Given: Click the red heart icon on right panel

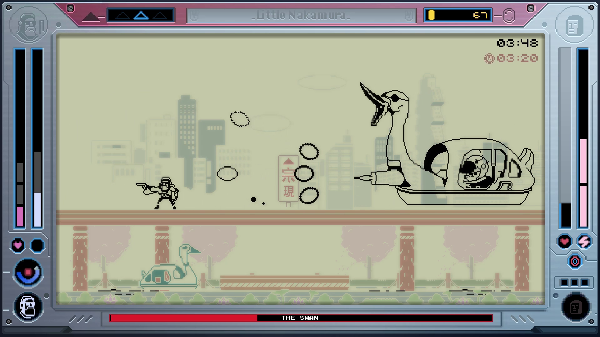Looking at the screenshot, I should (564, 241).
